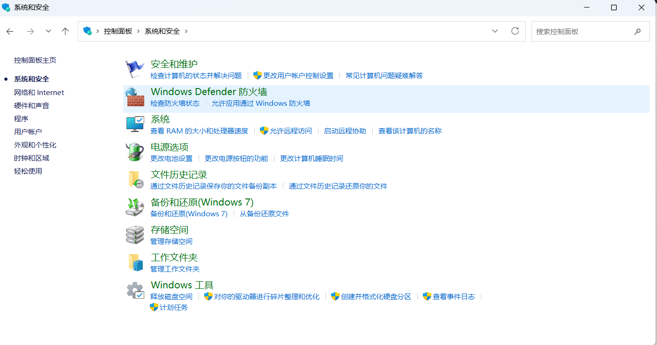Click 系统和安全 in the breadcrumb

click(162, 31)
